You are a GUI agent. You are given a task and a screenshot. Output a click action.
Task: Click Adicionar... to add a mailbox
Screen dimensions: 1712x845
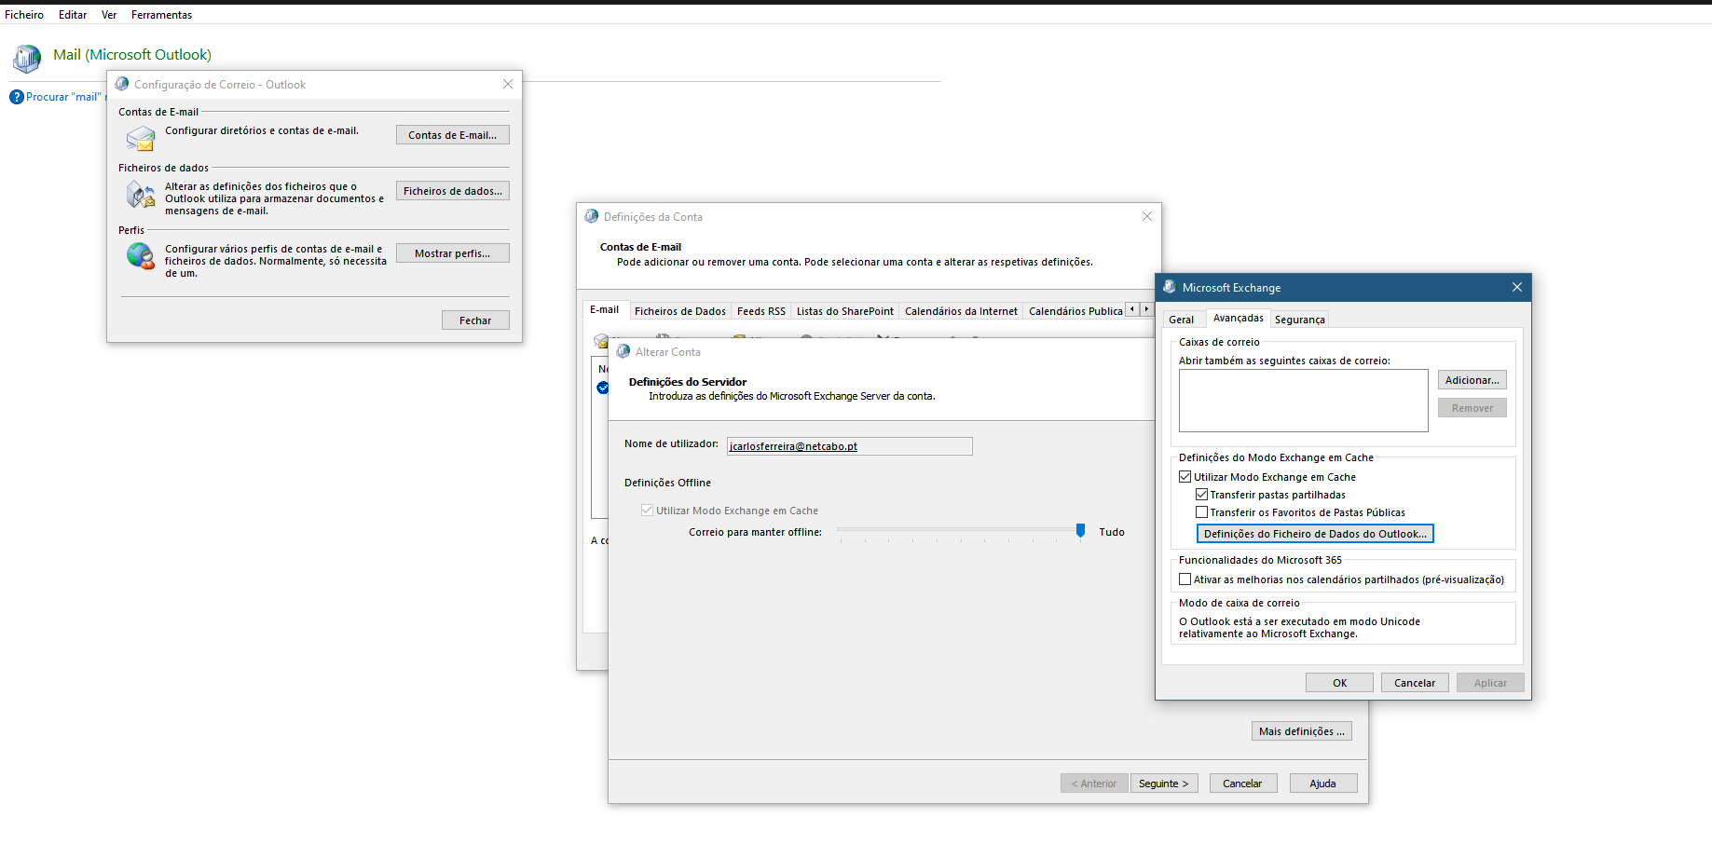click(x=1472, y=380)
